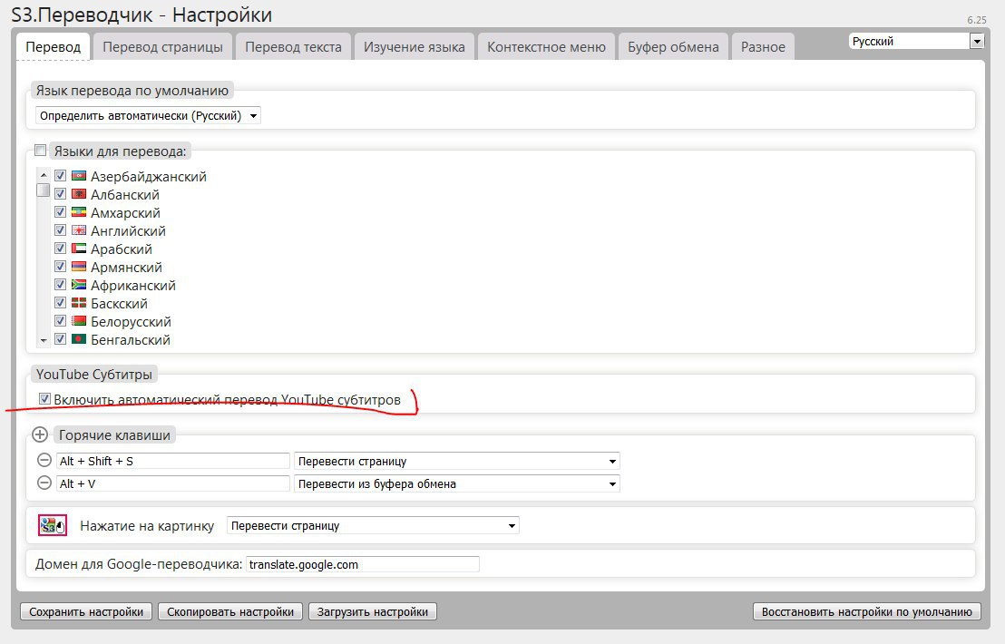Uncheck Африканский language checkbox
Viewport: 1005px width, 644px height.
pyautogui.click(x=60, y=285)
